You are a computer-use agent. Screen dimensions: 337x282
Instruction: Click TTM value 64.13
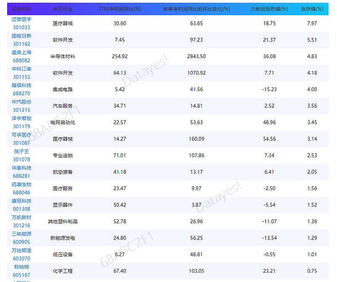click(x=120, y=73)
